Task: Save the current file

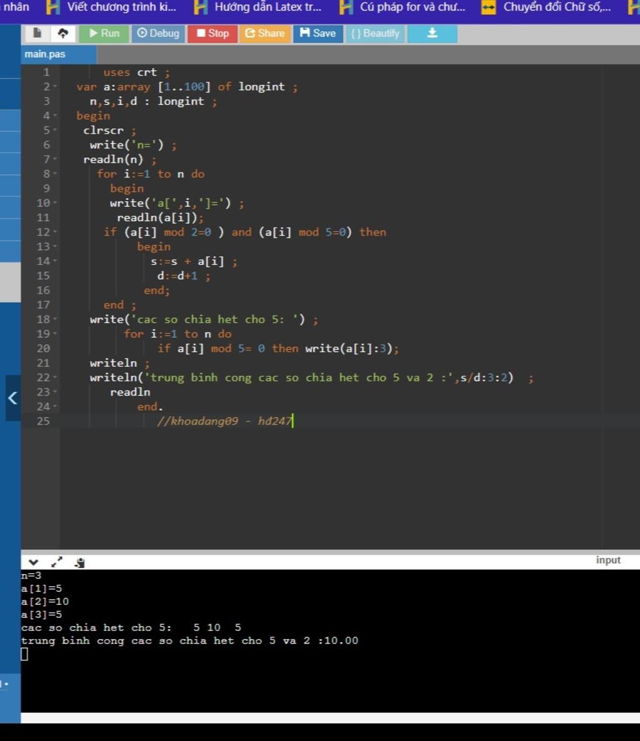Action: (317, 34)
